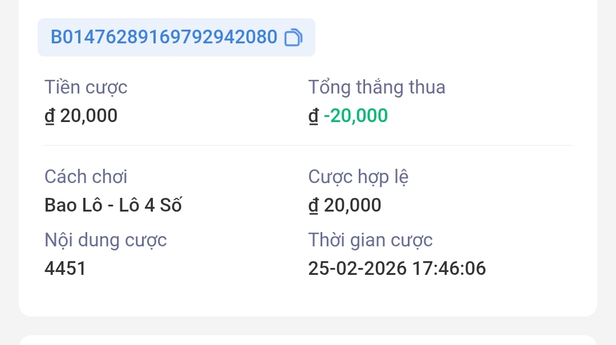Viewport: 616px width, 345px height.
Task: Select the 'Bao Lô - Lô 4 Số' play type
Action: tap(113, 205)
